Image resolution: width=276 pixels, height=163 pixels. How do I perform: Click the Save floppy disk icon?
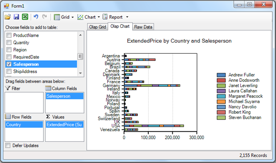17,17
